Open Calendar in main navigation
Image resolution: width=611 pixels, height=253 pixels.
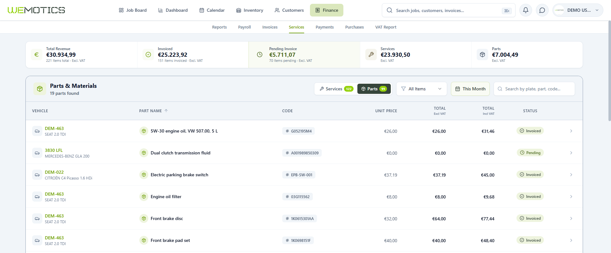click(x=212, y=10)
